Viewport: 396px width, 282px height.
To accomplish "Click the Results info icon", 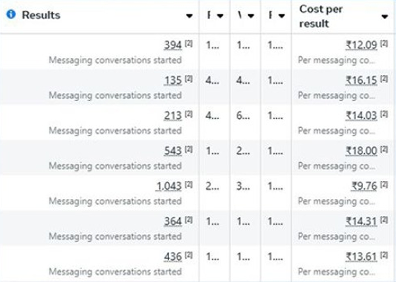I will pyautogui.click(x=10, y=14).
